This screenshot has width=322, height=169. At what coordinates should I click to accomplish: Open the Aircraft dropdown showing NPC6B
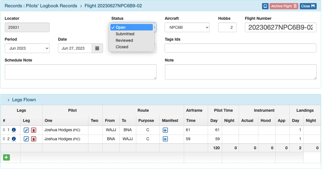187,27
